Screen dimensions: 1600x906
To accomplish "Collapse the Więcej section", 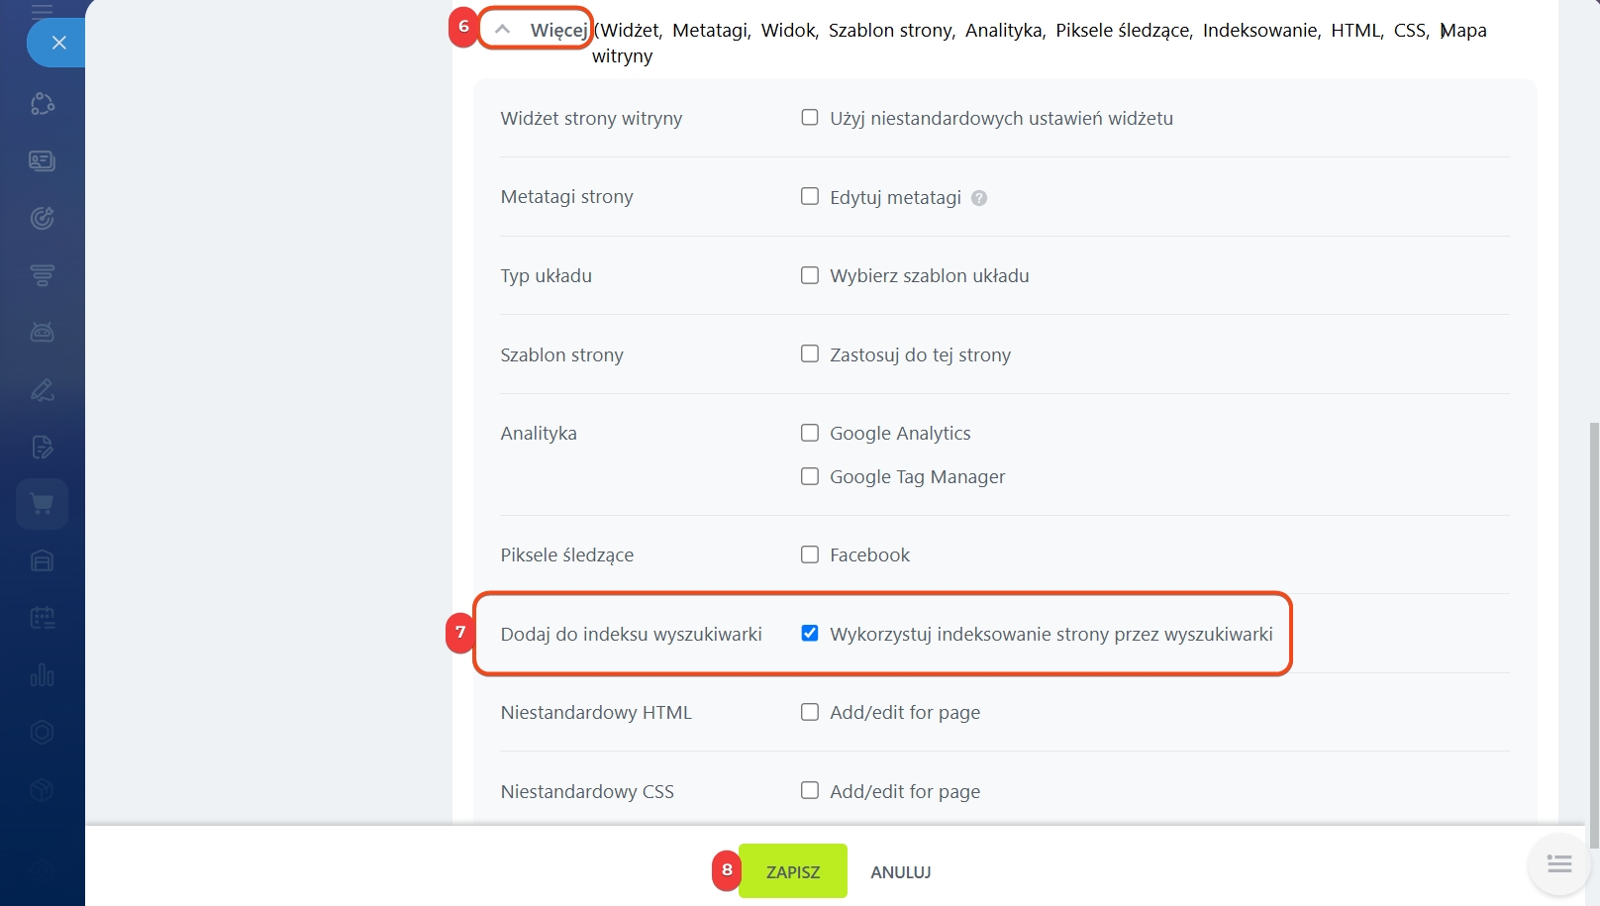I will pyautogui.click(x=537, y=30).
